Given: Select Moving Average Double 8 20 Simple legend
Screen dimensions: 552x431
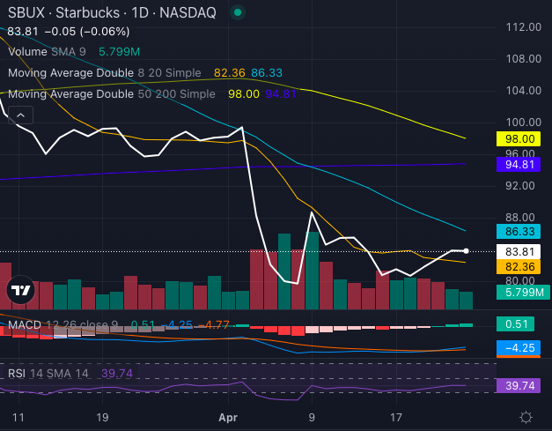Looking at the screenshot, I should [x=105, y=73].
